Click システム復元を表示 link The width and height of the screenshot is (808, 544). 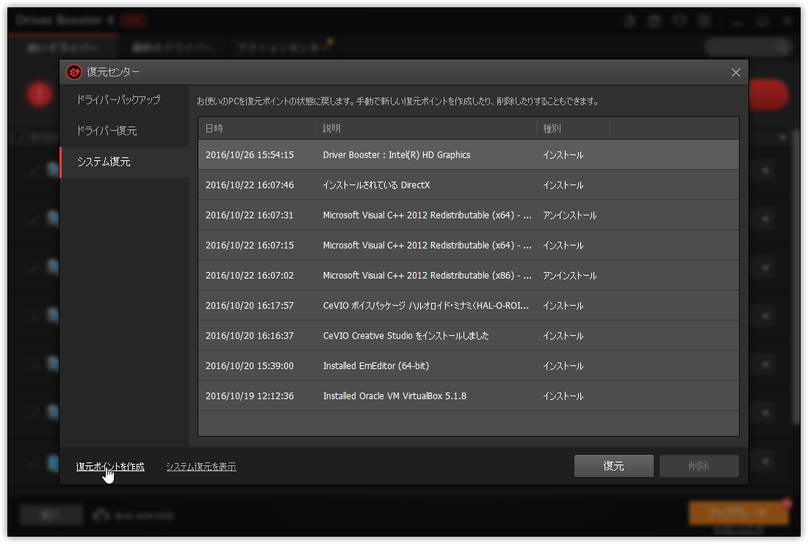coord(201,467)
